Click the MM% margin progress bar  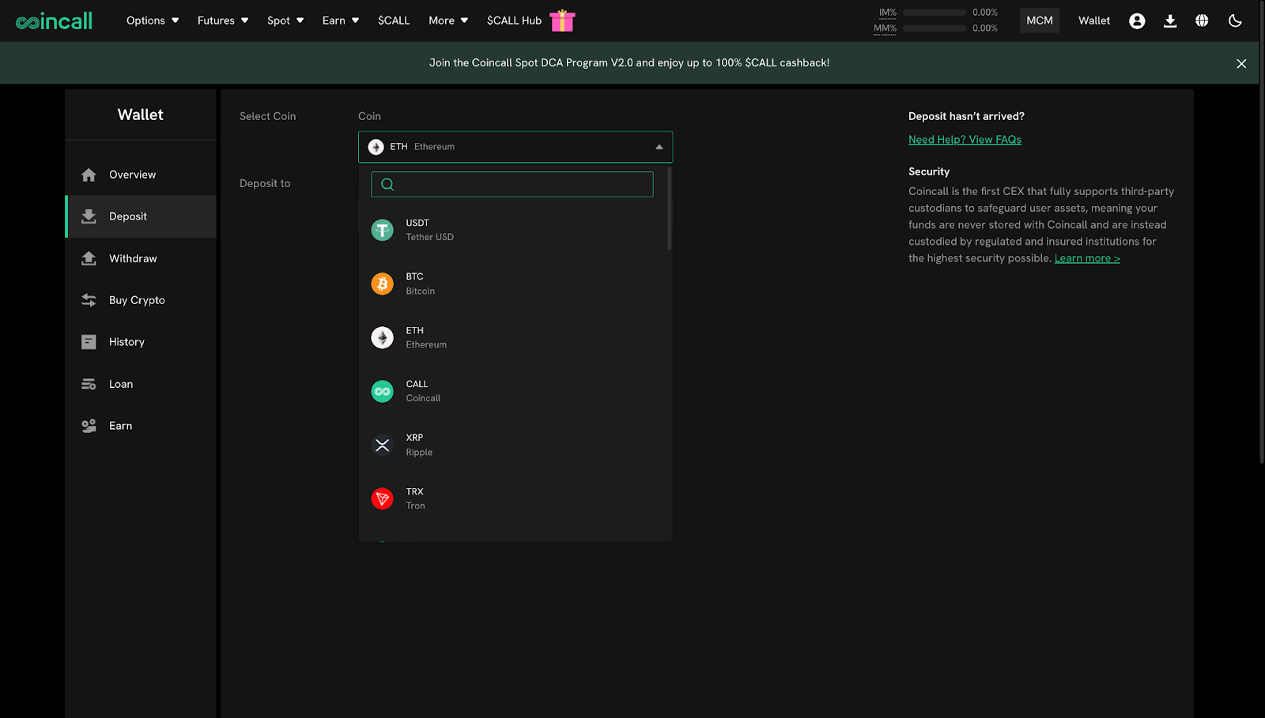[x=935, y=28]
